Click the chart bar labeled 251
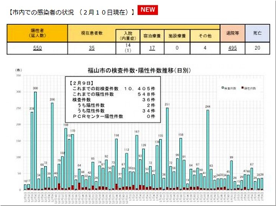 [167, 148]
